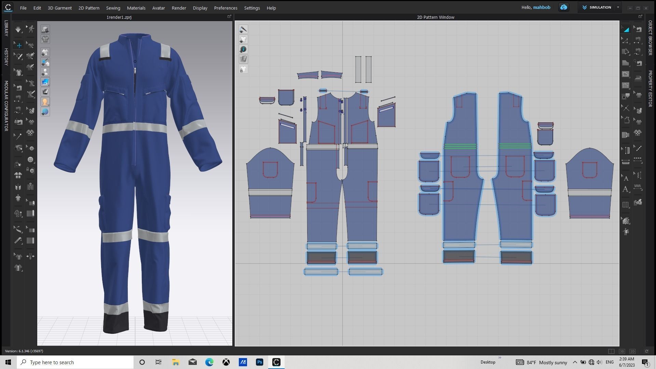Open the 3D Garment menu

click(60, 8)
